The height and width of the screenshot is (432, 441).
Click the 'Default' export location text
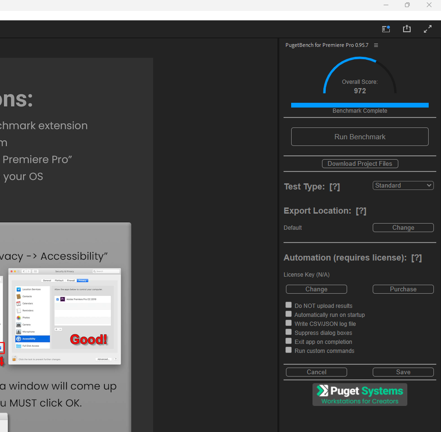click(293, 228)
